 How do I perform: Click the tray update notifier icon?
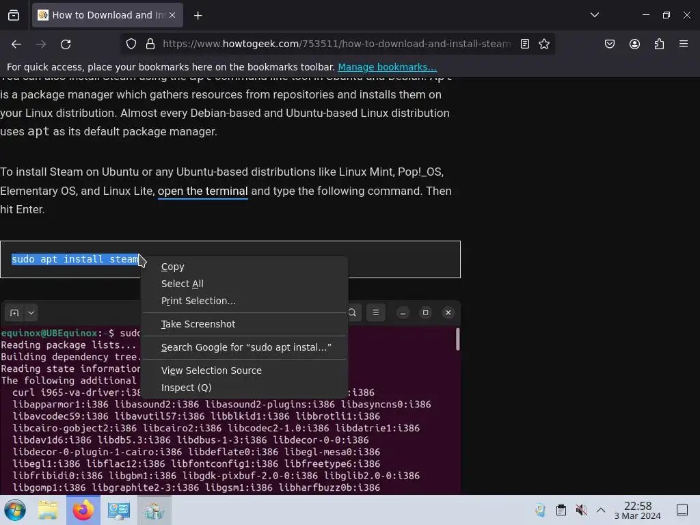click(540, 510)
